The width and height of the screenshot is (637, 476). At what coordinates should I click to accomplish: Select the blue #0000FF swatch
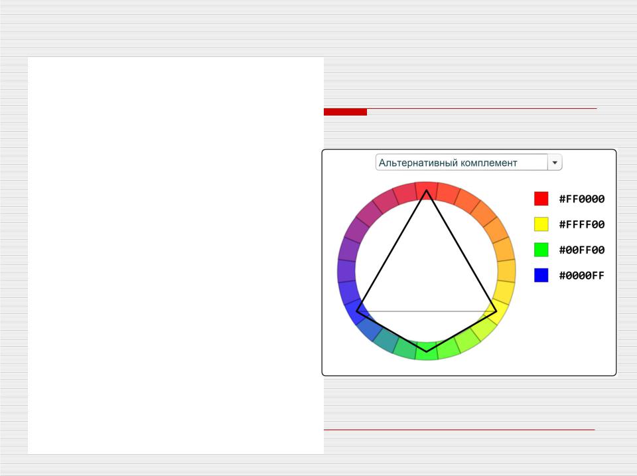click(541, 276)
